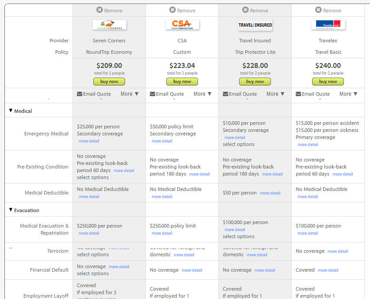Click the envelope icon in CSA column
Viewport: 370px width, 299px height.
click(x=153, y=94)
